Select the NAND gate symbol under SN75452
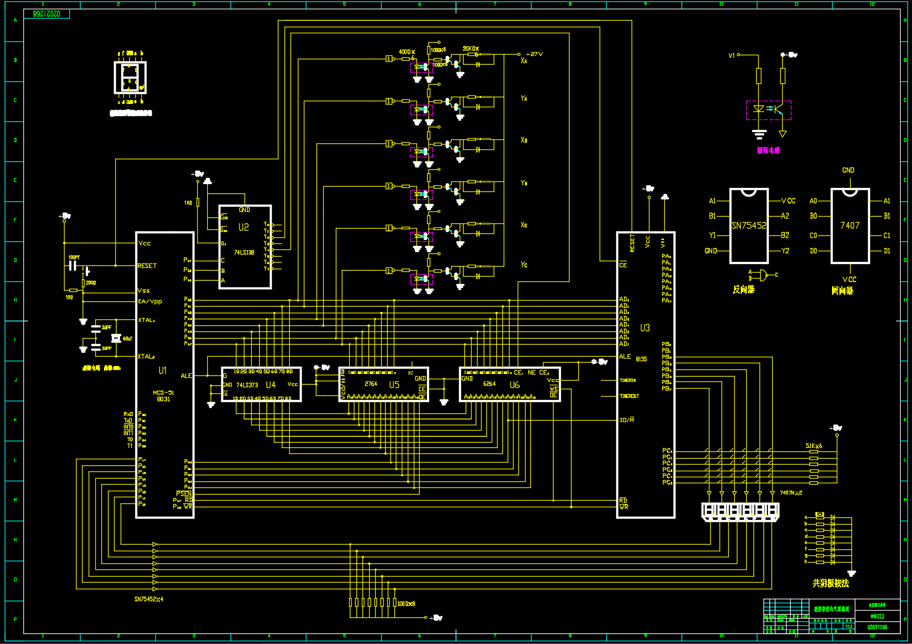 tap(764, 275)
